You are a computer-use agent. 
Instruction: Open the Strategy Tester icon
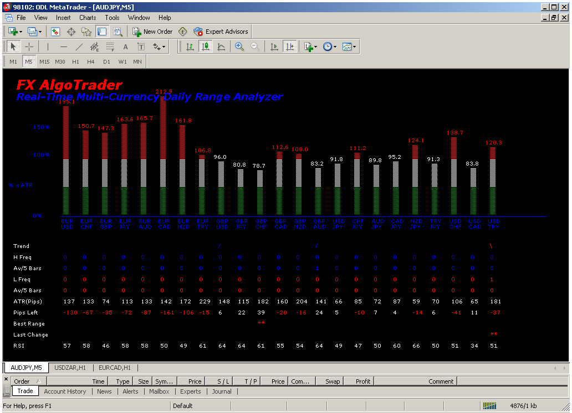[x=118, y=32]
